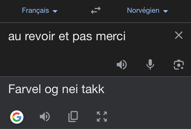This screenshot has height=129, width=191.
Task: Focus the "au revoir et pas merci" text field
Action: (x=67, y=36)
